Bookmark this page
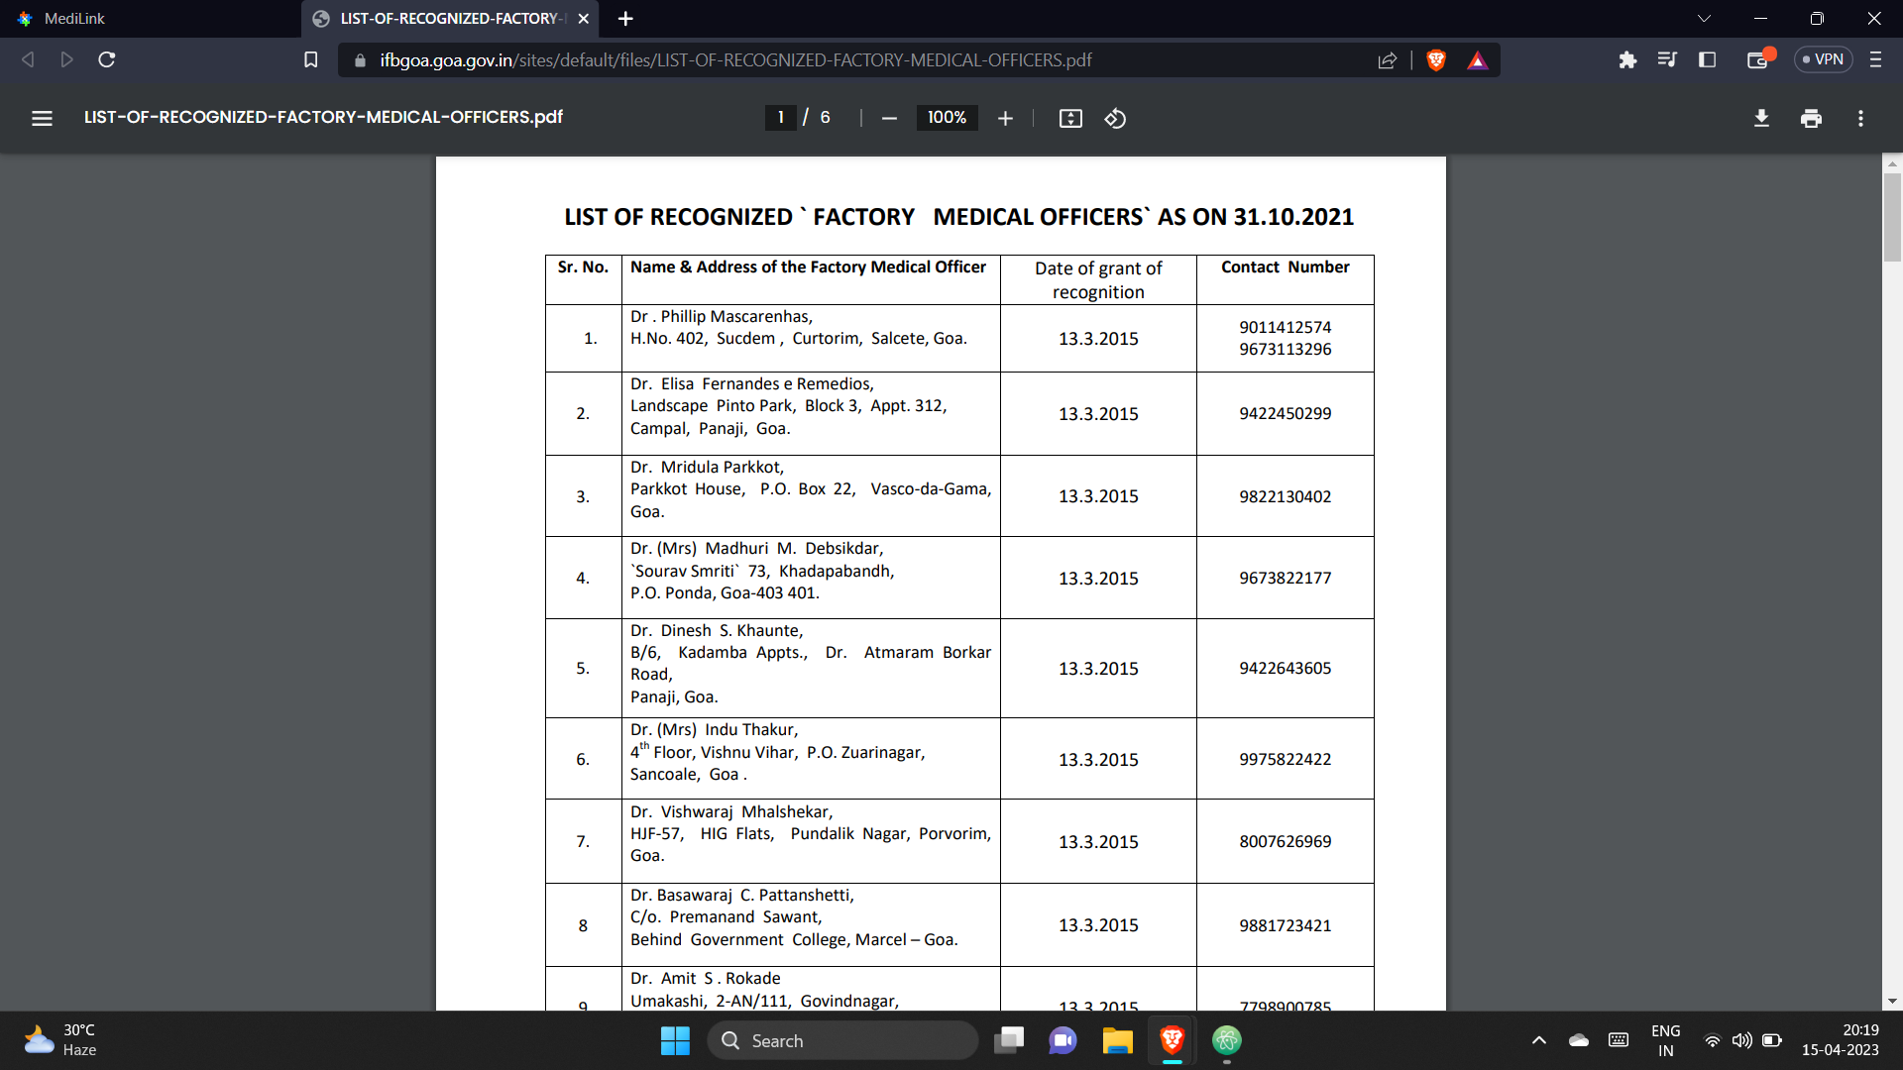 point(310,60)
